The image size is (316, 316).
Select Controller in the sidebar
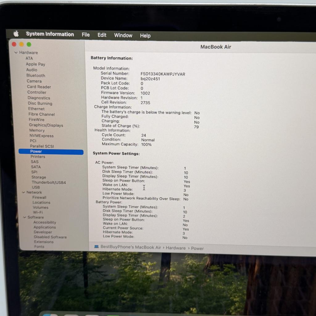tap(37, 92)
